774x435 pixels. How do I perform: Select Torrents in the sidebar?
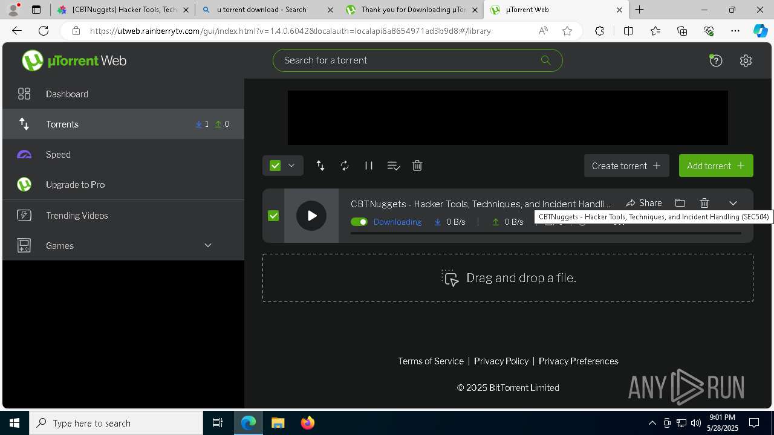click(123, 124)
